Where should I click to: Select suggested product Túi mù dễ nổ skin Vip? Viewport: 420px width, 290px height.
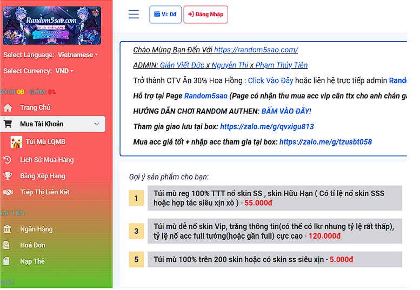point(275,231)
